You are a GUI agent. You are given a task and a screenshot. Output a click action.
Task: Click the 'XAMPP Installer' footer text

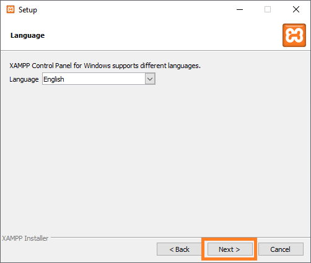click(x=25, y=238)
